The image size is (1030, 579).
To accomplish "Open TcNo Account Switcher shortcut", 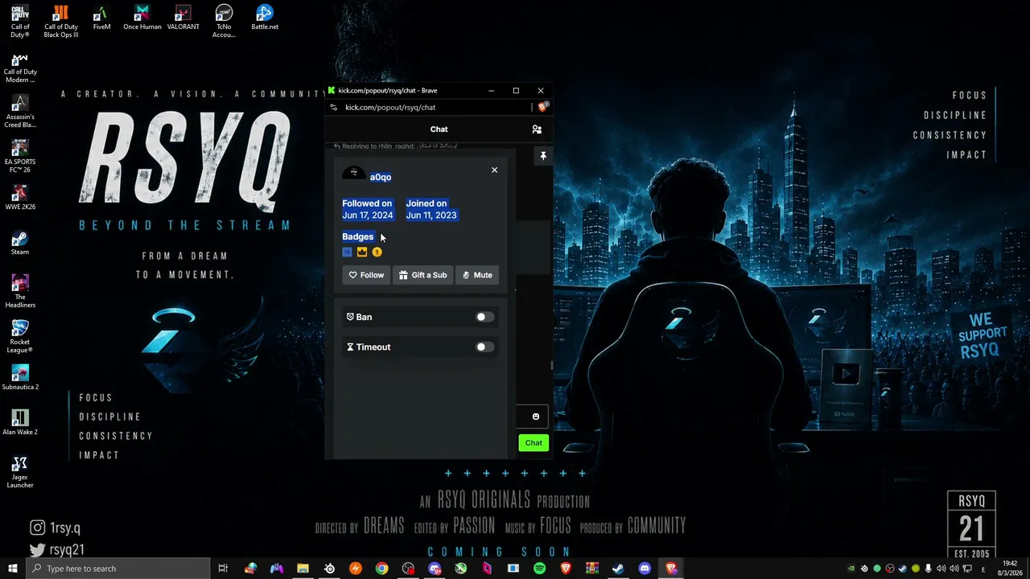I will pos(224,22).
